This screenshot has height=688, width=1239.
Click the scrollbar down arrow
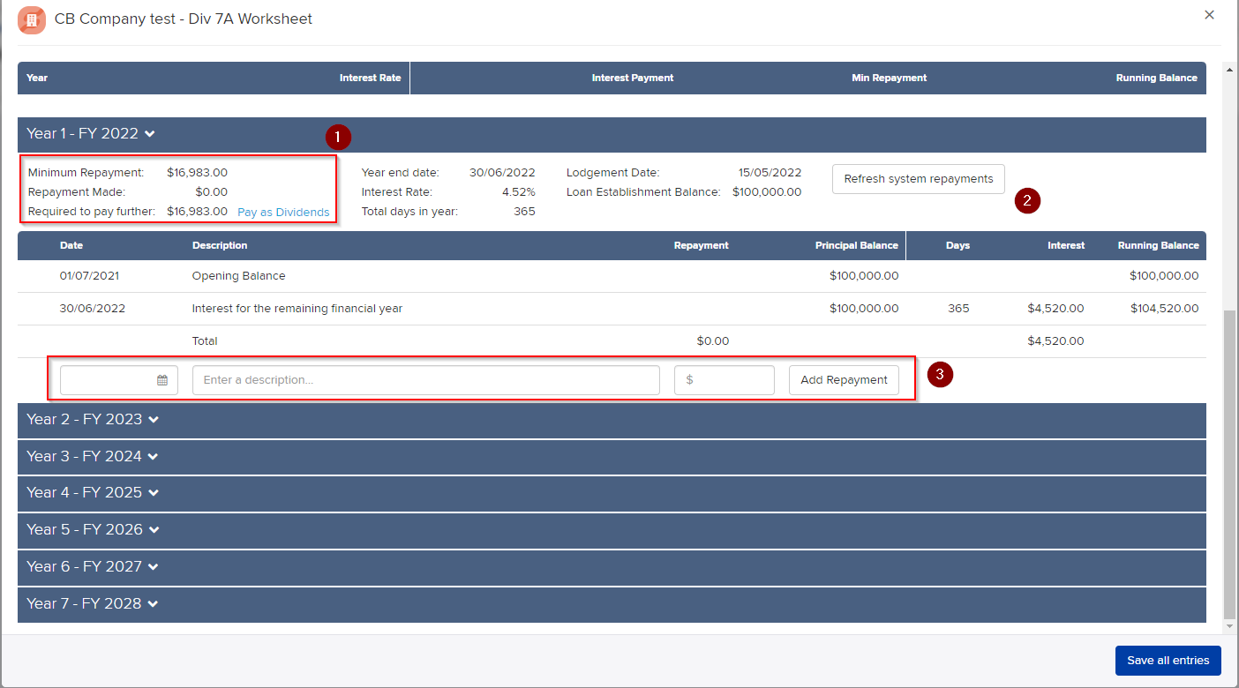(1229, 626)
